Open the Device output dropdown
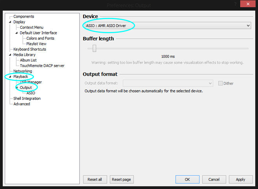 coord(167,26)
